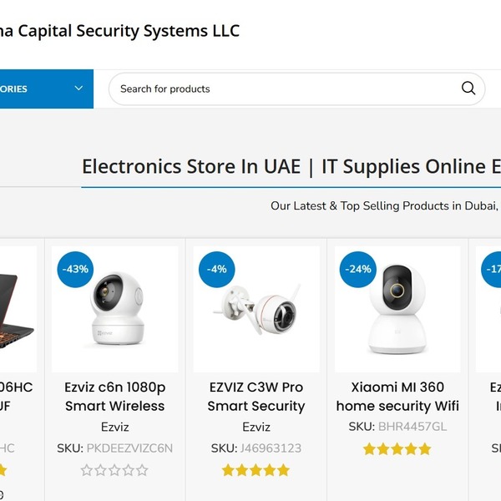Click the Ezviz brand under C3W Pro
501x501 pixels.
pos(256,427)
